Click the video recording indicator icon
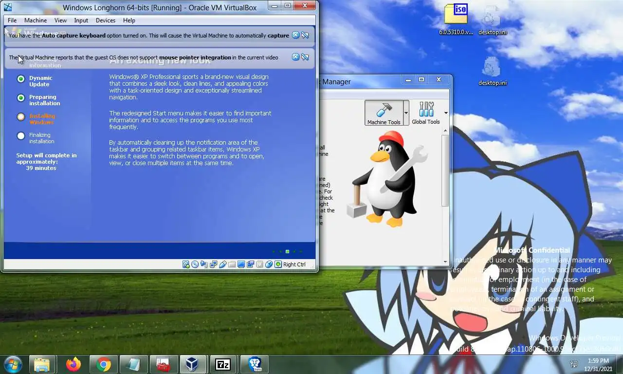623x374 pixels. coord(250,264)
